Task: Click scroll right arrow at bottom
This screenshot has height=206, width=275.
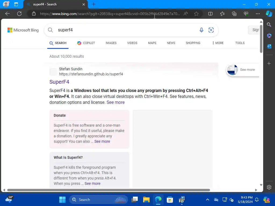Action: pos(256,190)
